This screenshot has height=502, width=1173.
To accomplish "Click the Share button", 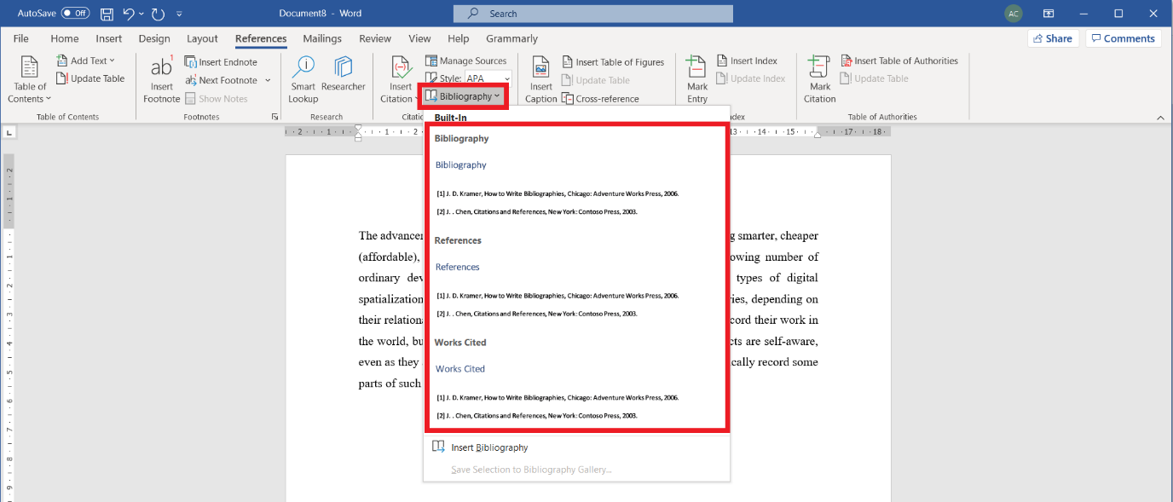I will pos(1053,38).
